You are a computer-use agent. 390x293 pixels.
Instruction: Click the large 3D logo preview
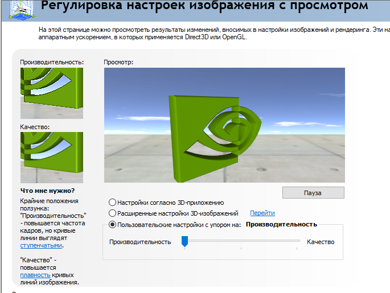point(224,125)
